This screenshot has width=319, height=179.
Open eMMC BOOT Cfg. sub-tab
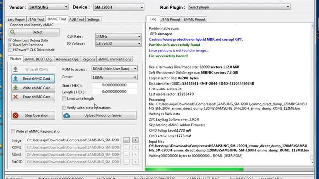pyautogui.click(x=39, y=59)
